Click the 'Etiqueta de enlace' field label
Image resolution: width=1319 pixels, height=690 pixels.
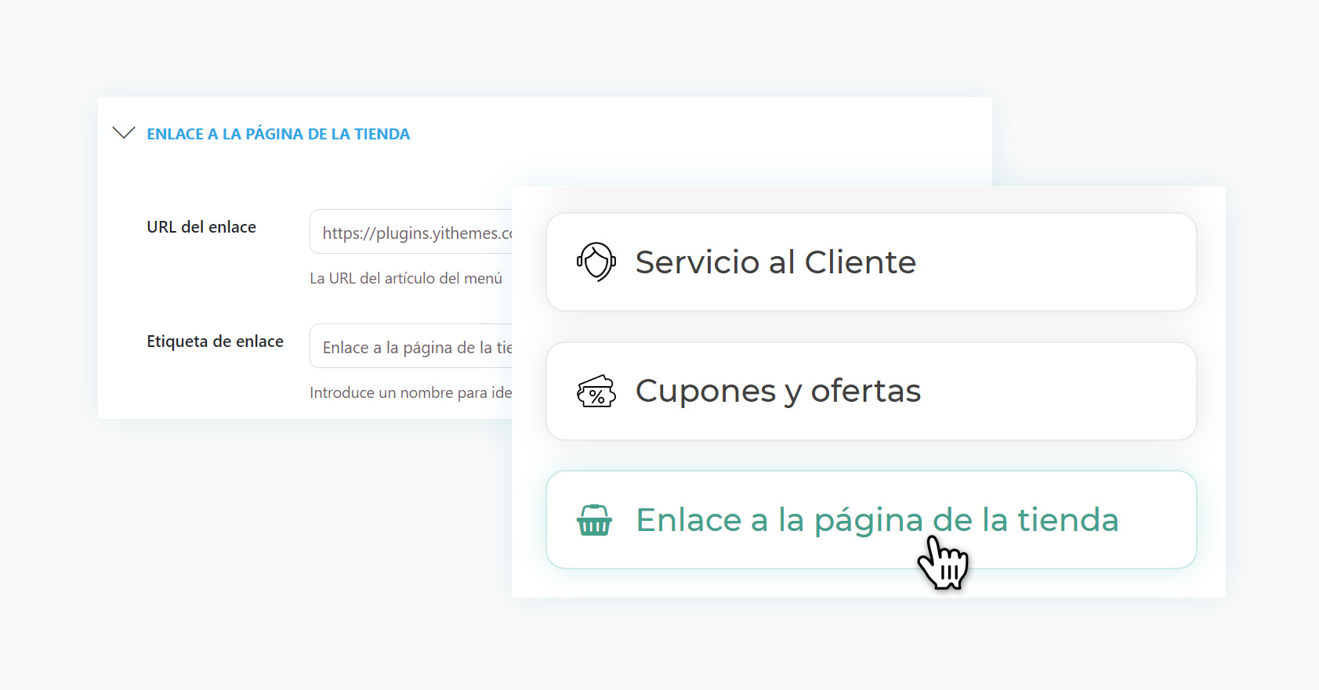(x=215, y=341)
